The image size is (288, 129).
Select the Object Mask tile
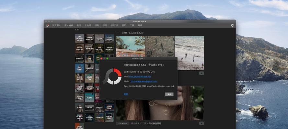pyautogui.click(x=109, y=108)
